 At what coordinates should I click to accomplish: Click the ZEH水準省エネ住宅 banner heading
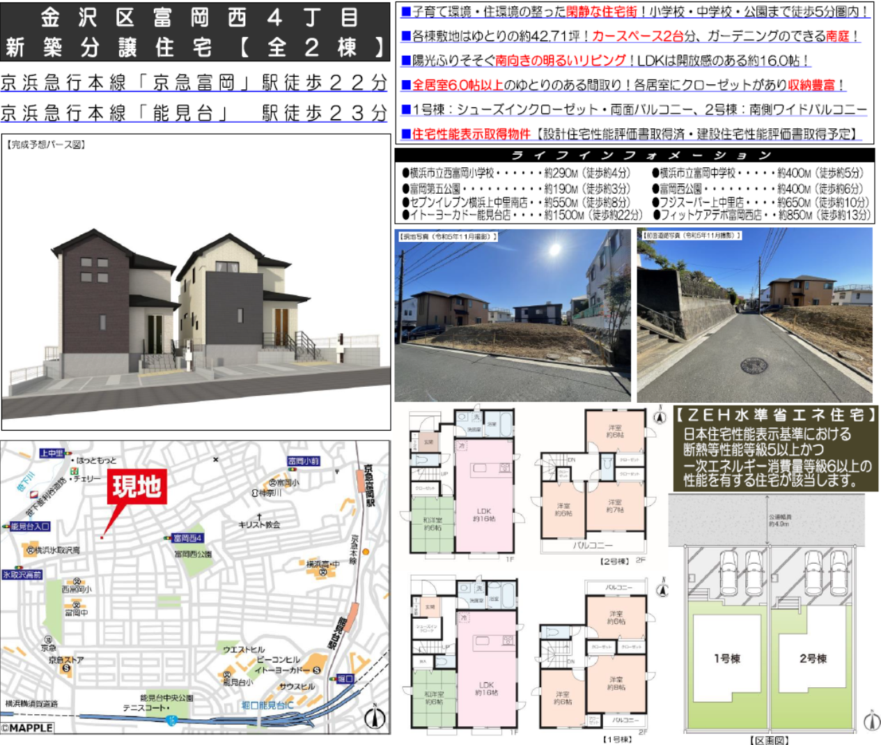pyautogui.click(x=775, y=415)
